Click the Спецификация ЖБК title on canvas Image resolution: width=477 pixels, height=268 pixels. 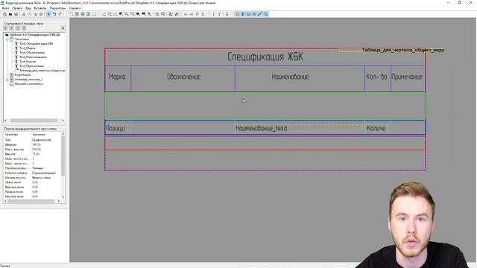265,57
